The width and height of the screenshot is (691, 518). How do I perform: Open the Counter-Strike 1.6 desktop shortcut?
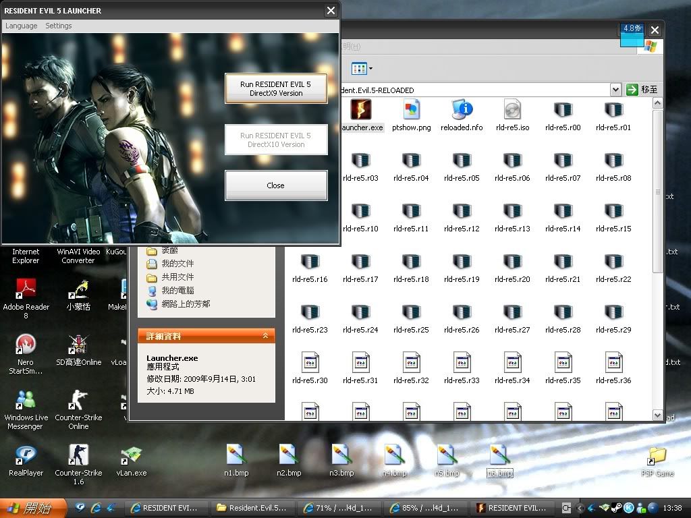pyautogui.click(x=78, y=455)
